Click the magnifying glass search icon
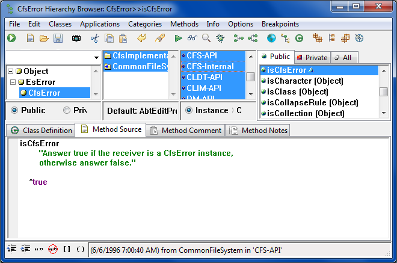 (206, 39)
